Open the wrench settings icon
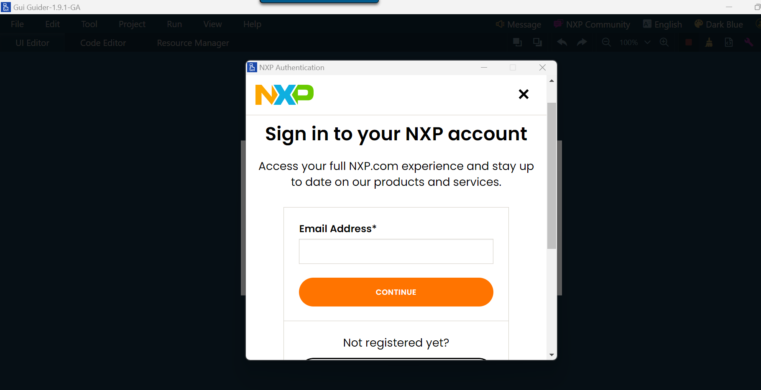Image resolution: width=761 pixels, height=390 pixels. (x=749, y=42)
